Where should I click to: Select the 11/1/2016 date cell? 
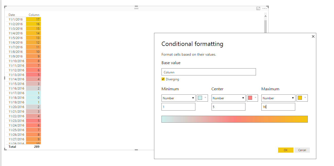[x=16, y=19]
